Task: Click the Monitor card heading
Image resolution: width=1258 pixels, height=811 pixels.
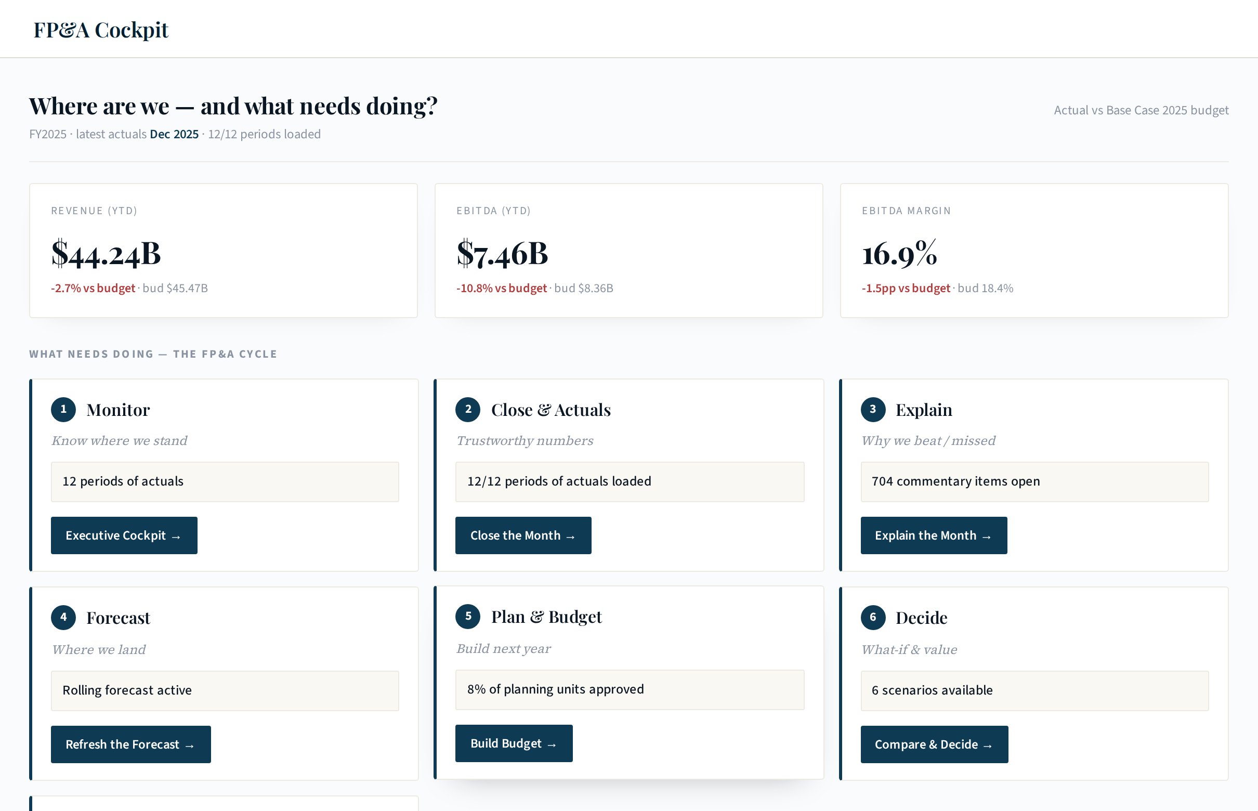Action: point(118,410)
